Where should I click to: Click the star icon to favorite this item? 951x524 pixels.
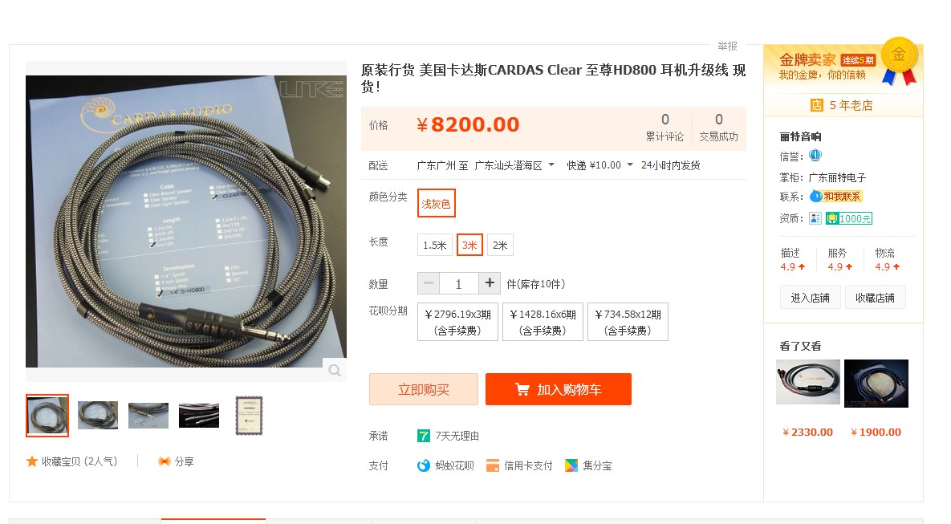click(32, 461)
